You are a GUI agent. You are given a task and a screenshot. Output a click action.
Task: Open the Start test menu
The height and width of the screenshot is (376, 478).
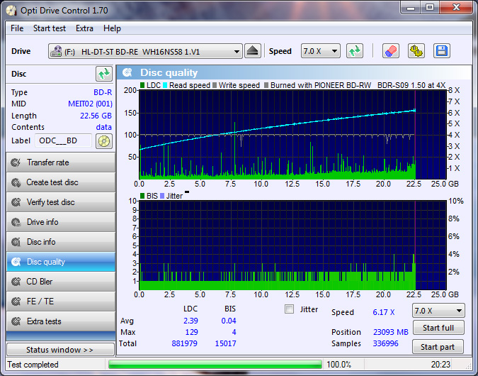[x=50, y=28]
